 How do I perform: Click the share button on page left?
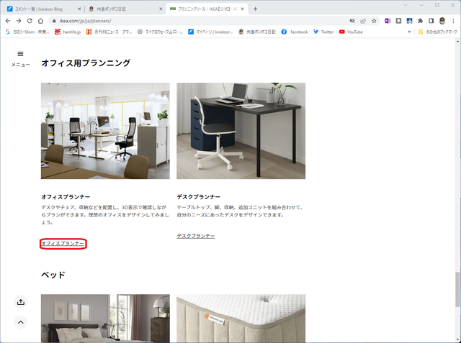tap(21, 302)
